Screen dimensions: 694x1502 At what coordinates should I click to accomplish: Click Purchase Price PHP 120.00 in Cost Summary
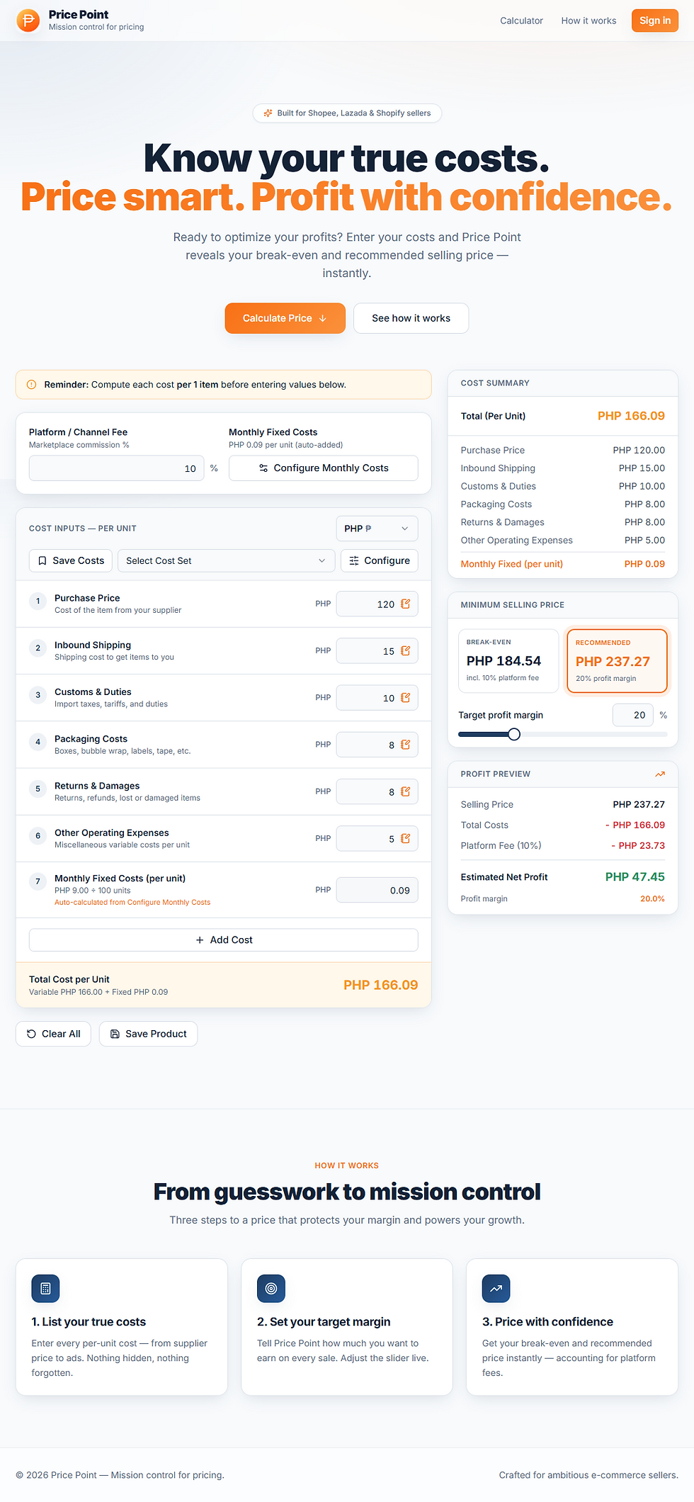point(639,450)
